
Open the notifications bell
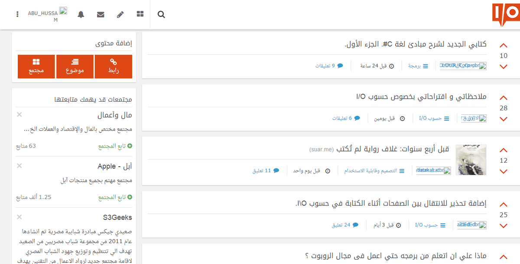click(81, 14)
